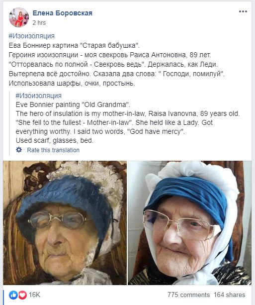Click "Rate this translation"
Image resolution: width=255 pixels, height=305 pixels.
tap(53, 150)
